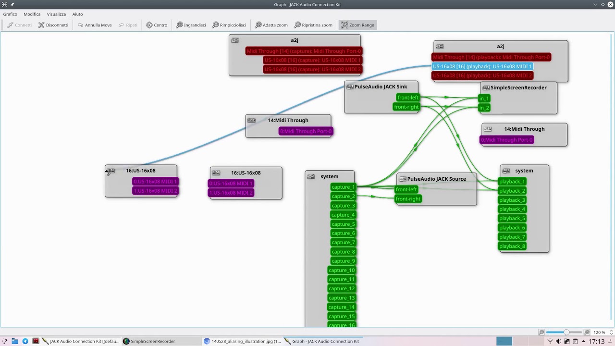Click the 17:13 clock in the panel
615x346 pixels.
click(x=596, y=341)
